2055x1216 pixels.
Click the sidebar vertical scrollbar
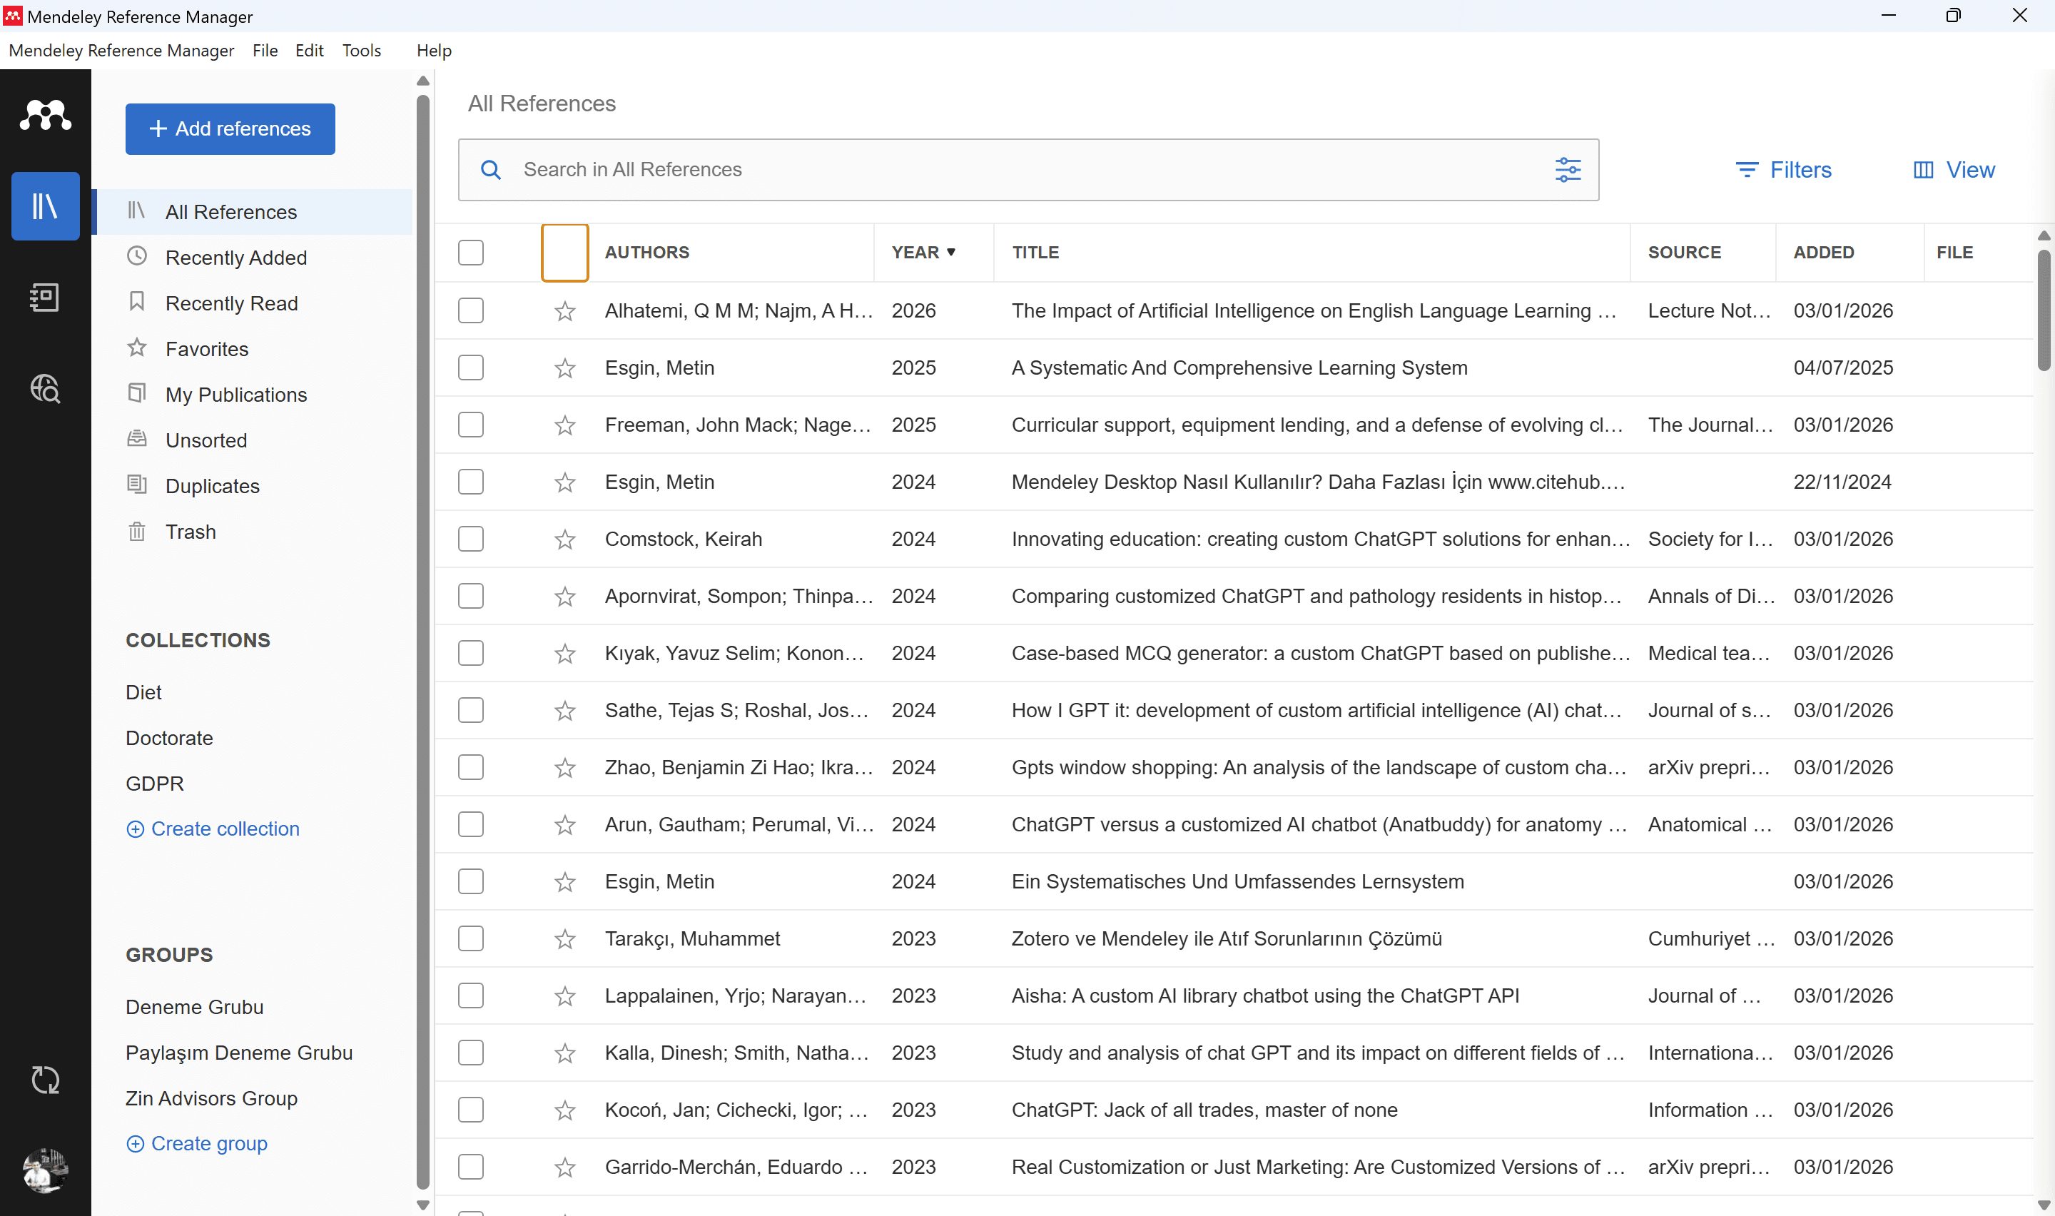[422, 642]
